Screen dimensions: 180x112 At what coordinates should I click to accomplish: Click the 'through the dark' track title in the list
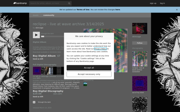click(44, 102)
